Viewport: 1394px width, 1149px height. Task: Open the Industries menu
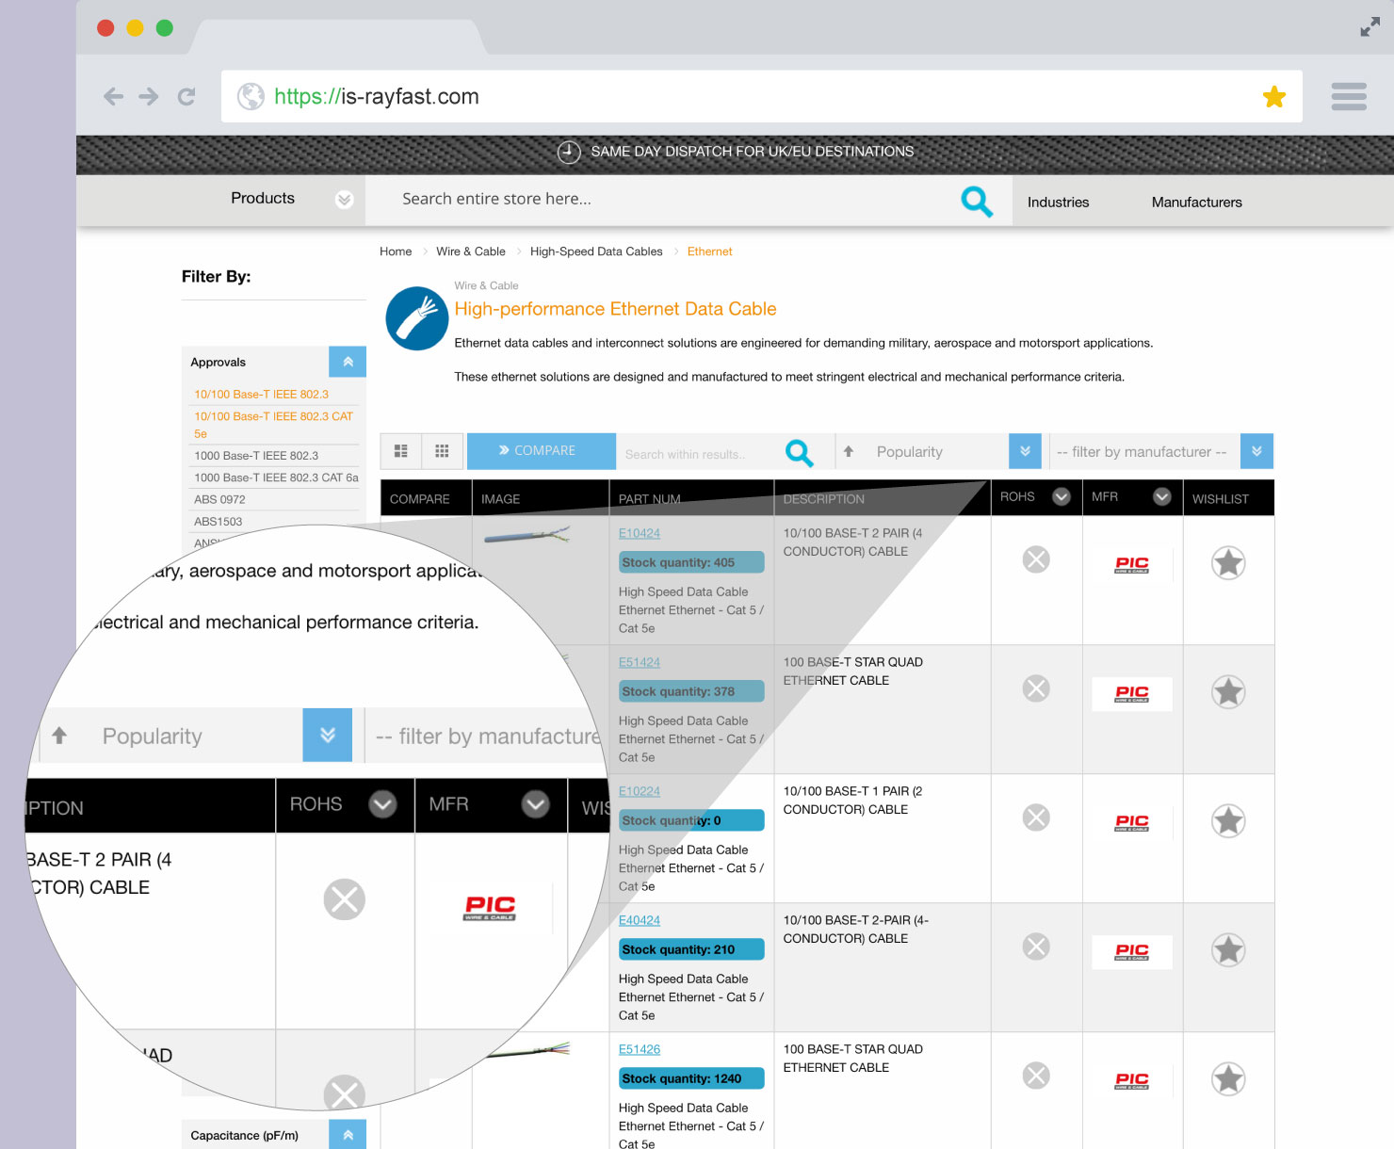click(x=1058, y=202)
